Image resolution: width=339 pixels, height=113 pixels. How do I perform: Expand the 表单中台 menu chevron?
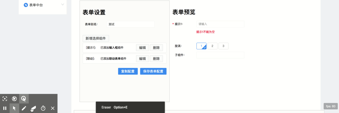point(63,5)
